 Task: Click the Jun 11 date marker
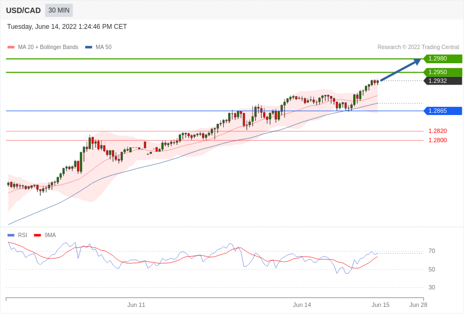[x=136, y=305]
